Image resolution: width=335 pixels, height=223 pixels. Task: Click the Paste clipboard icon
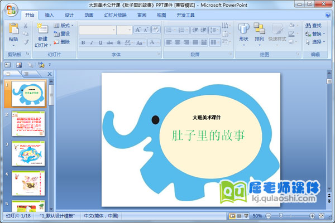point(13,29)
